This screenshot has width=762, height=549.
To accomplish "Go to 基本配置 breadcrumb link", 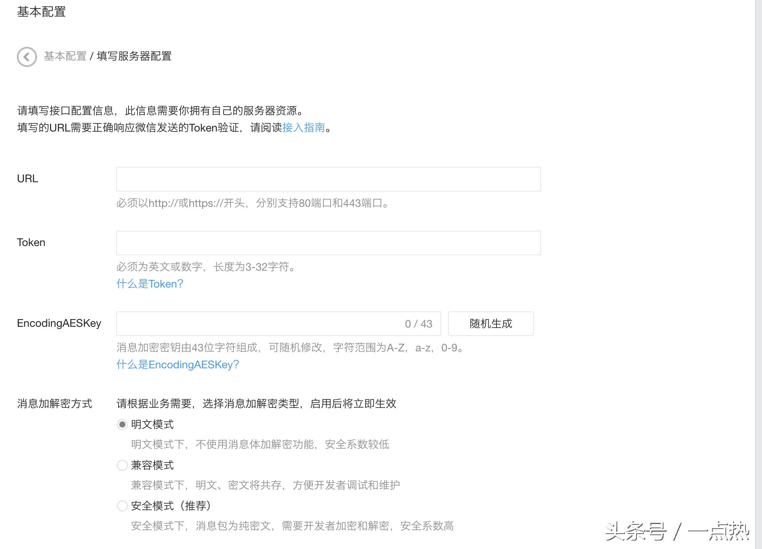I will click(x=65, y=56).
